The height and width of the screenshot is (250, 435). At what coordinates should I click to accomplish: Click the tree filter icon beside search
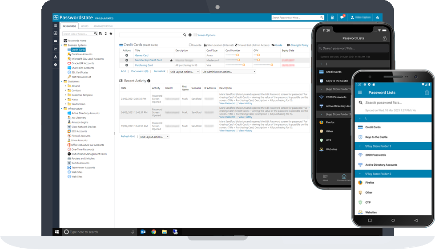[101, 34]
